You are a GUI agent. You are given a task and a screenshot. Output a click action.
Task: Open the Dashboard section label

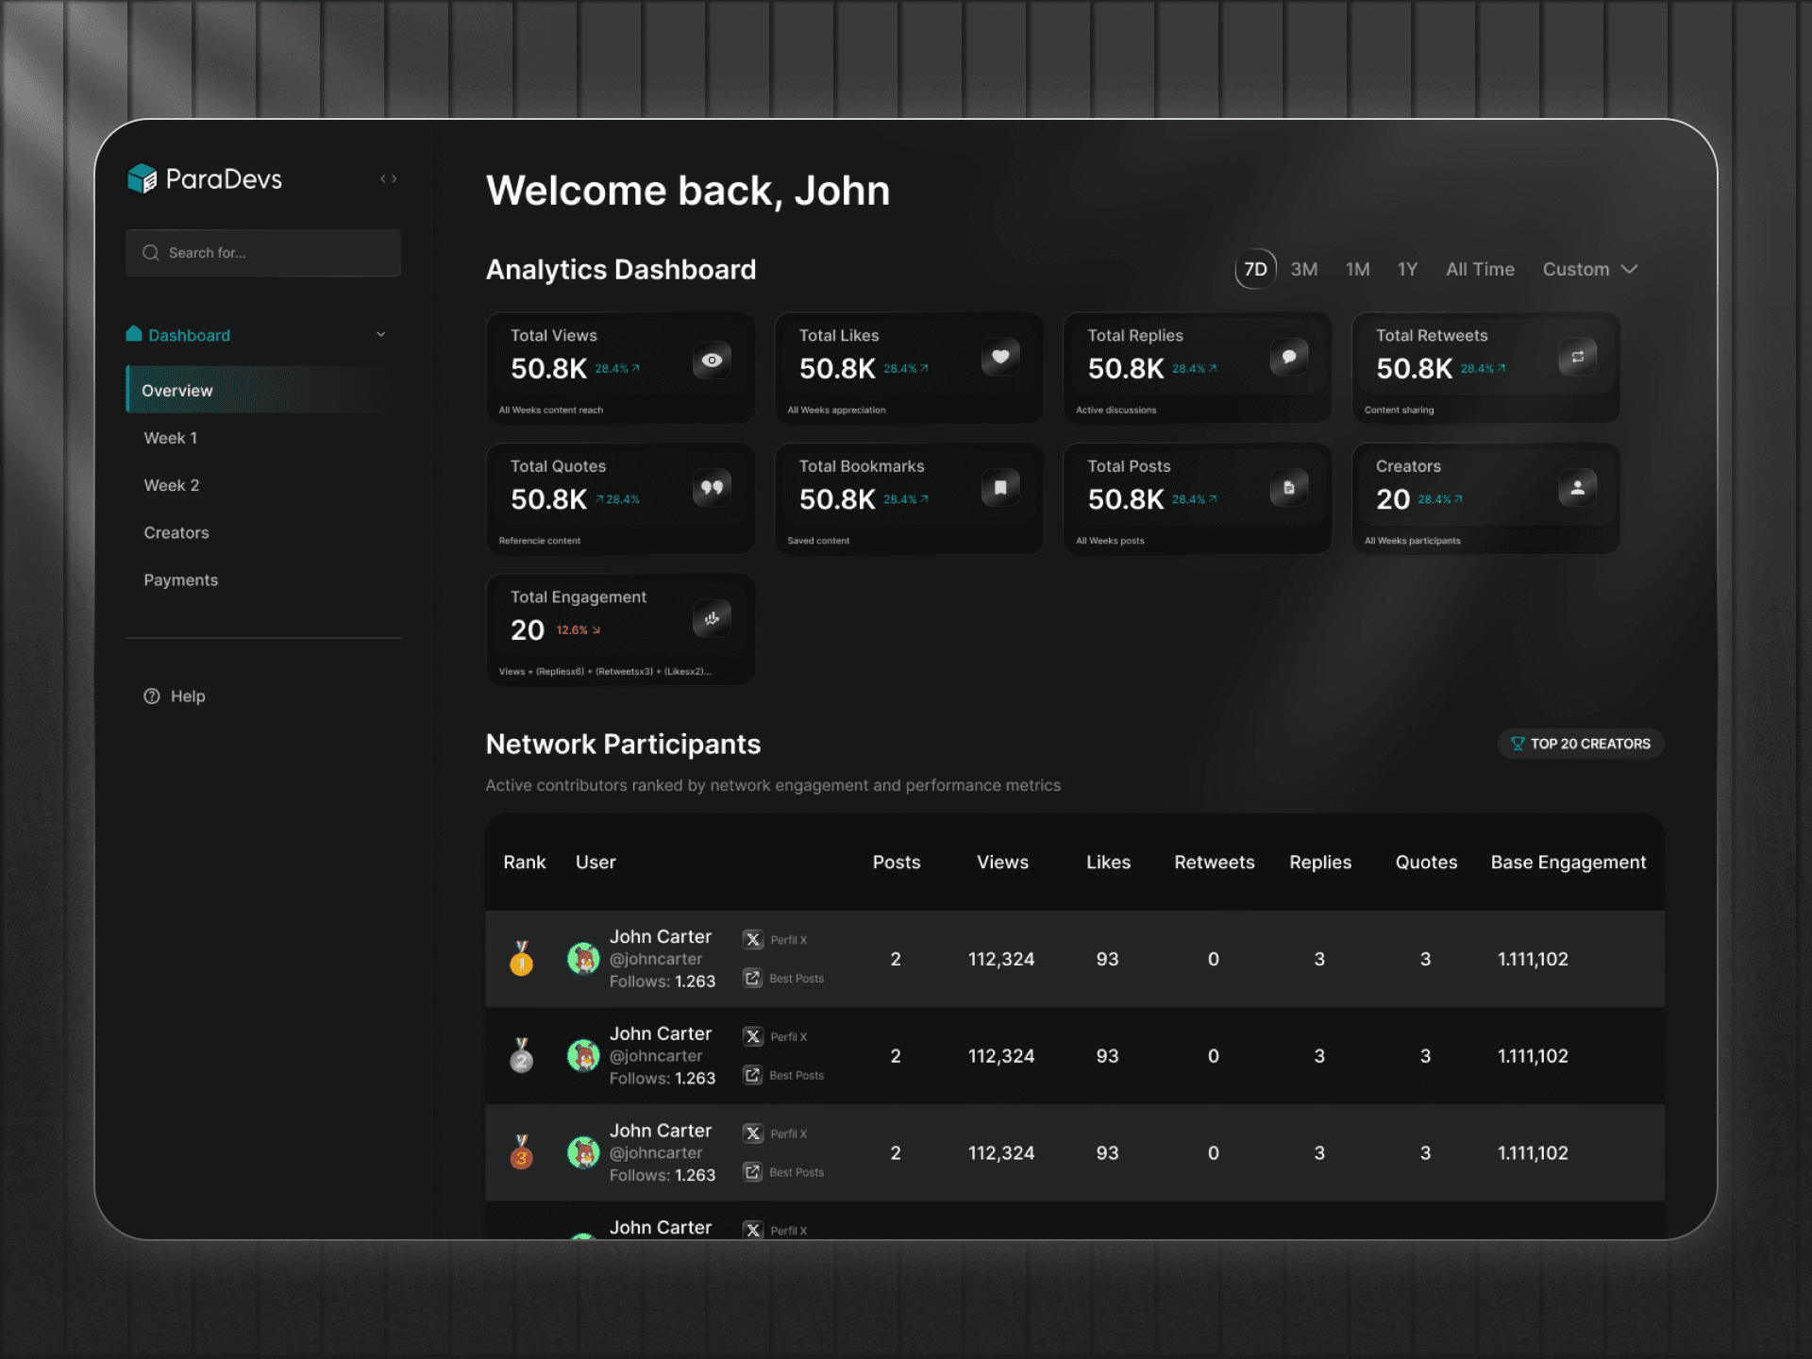coord(189,335)
